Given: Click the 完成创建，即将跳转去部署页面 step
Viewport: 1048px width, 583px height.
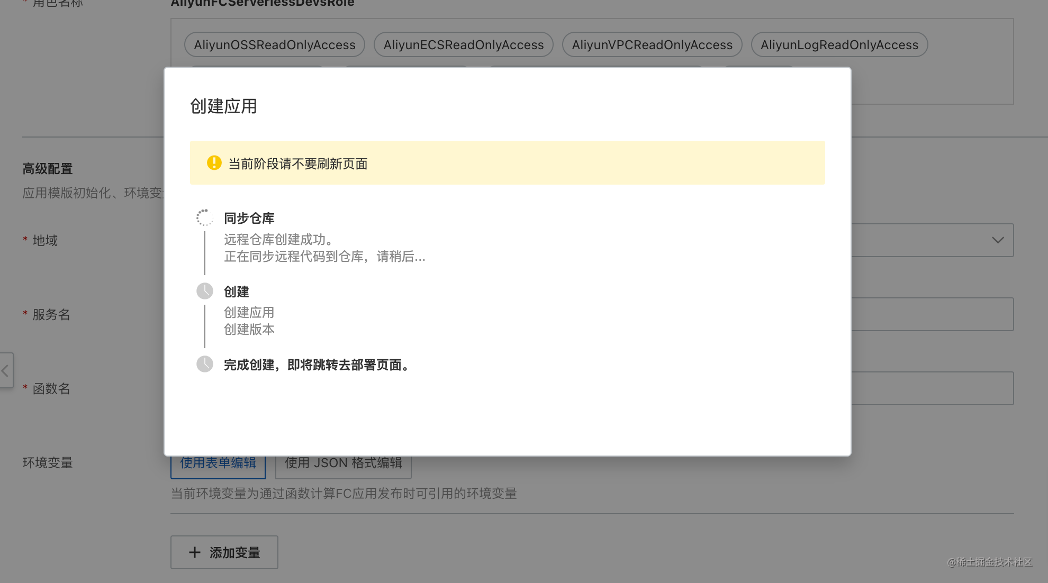Looking at the screenshot, I should pyautogui.click(x=317, y=365).
